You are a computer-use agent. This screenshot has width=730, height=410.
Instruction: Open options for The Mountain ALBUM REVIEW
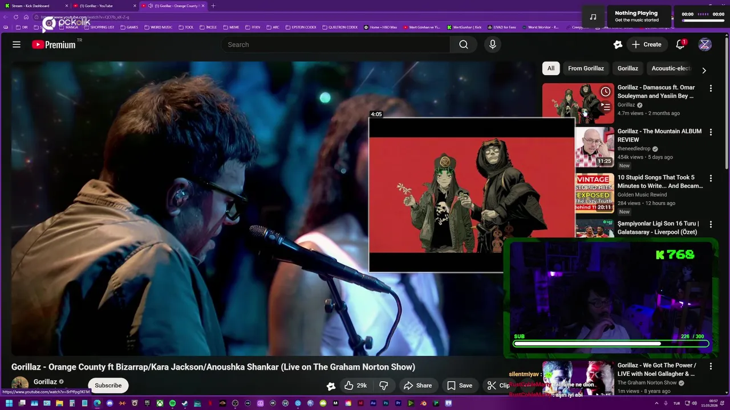coord(711,132)
